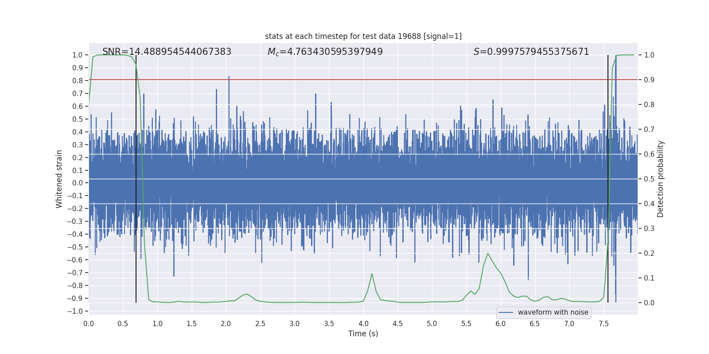Click the plot title mentioning test data 19688

(363, 36)
